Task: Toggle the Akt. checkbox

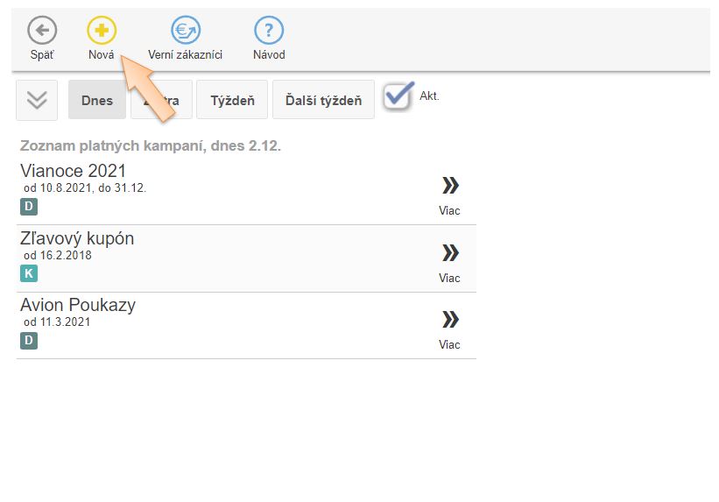Action: (398, 95)
